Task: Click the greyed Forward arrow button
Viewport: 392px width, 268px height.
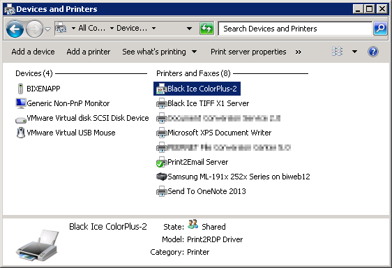Action: pyautogui.click(x=34, y=29)
